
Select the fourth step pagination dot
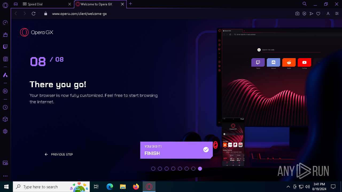[x=173, y=169]
